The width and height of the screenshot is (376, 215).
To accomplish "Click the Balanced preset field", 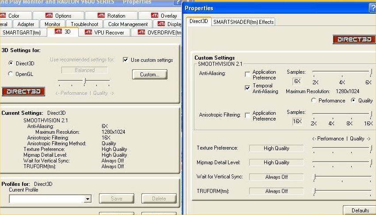I will [x=84, y=70].
